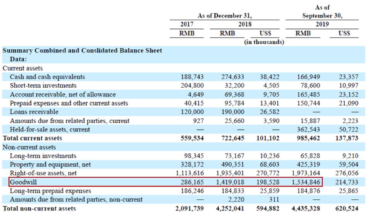Click the 2017 year column header
This screenshot has height=212, width=366.
[187, 24]
